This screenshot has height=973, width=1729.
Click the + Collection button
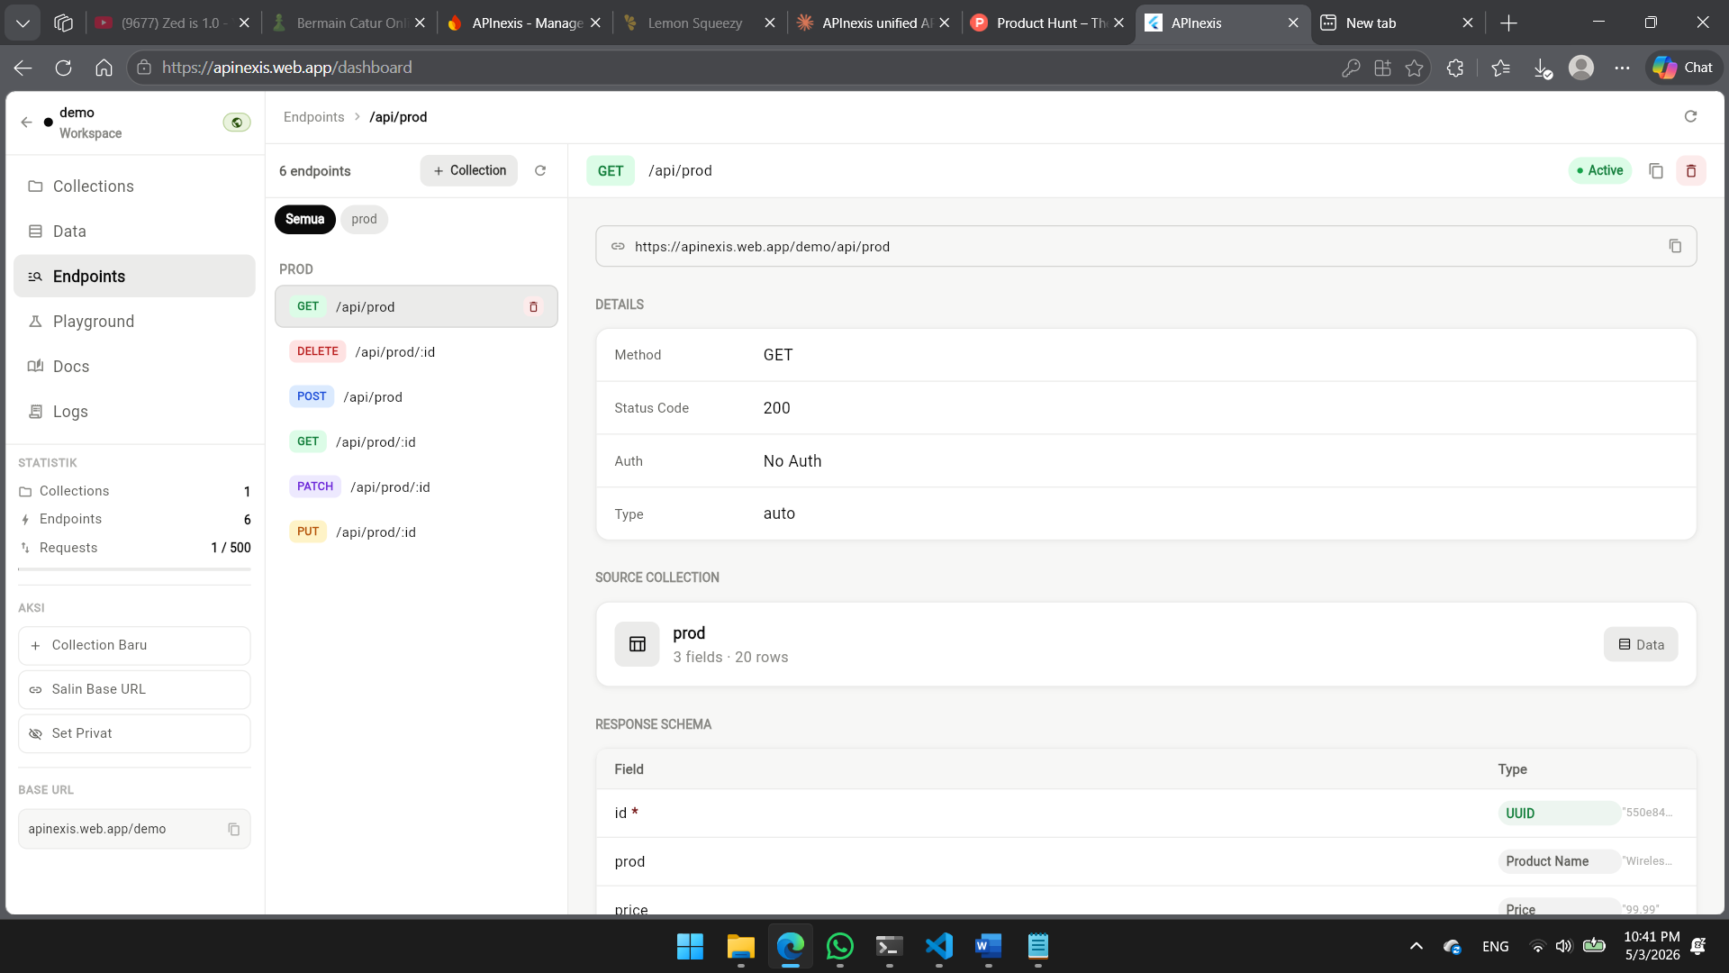469,170
